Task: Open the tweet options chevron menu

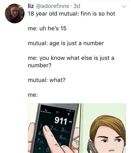Action: point(124,6)
